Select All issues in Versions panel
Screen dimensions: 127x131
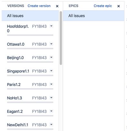pos(30,16)
